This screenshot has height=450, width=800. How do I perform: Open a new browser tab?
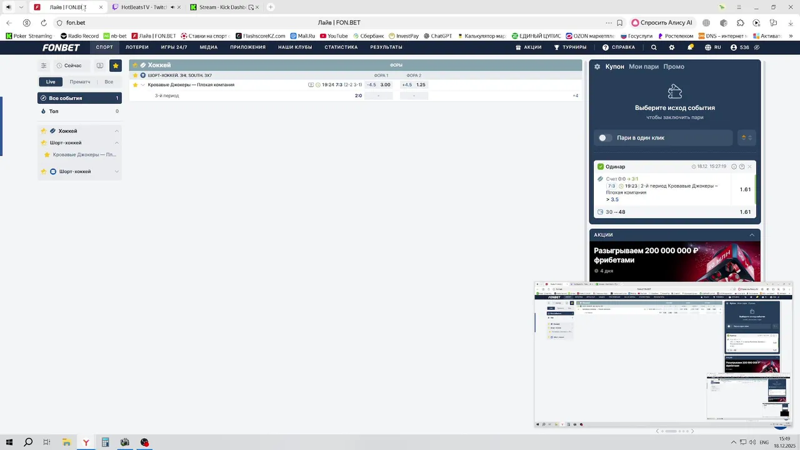click(x=271, y=7)
